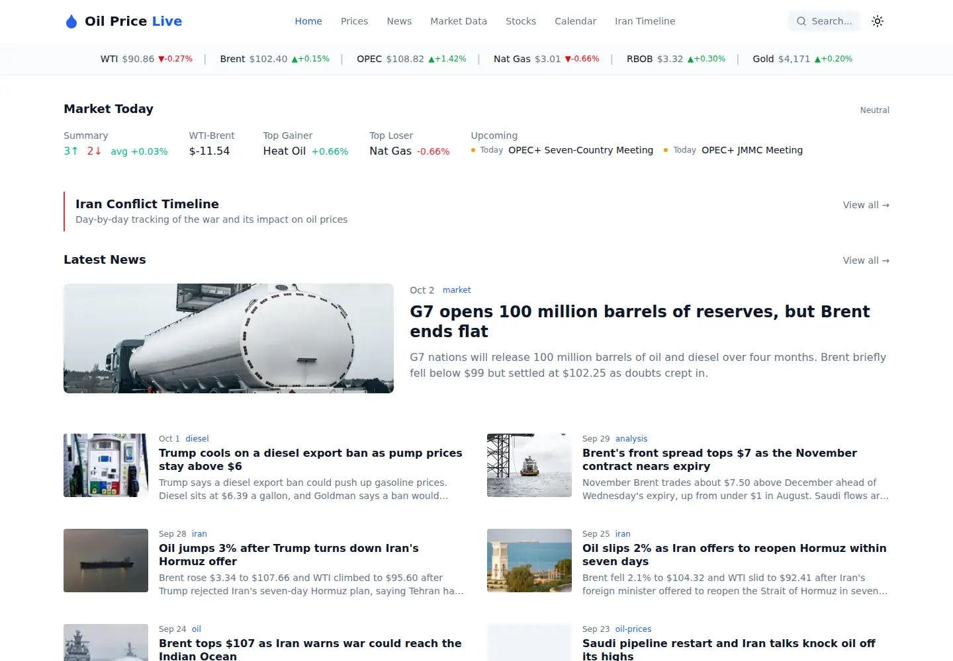Click Top Gainer Heat Oil entry
Image resolution: width=953 pixels, height=661 pixels.
(305, 151)
